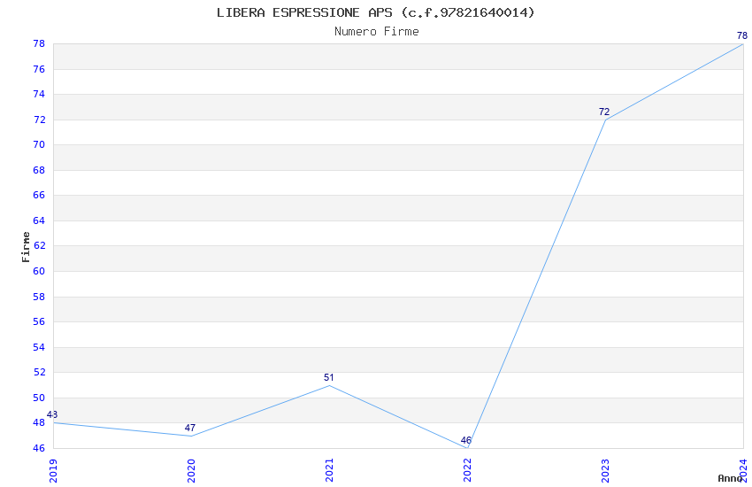
Task: Select the 2021 x-axis year label
Action: (x=329, y=471)
